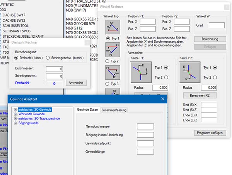Viewport: 232px width, 175px height.
Task: Select Typ 3 radio under Winkel Typ
Action: pos(107,84)
